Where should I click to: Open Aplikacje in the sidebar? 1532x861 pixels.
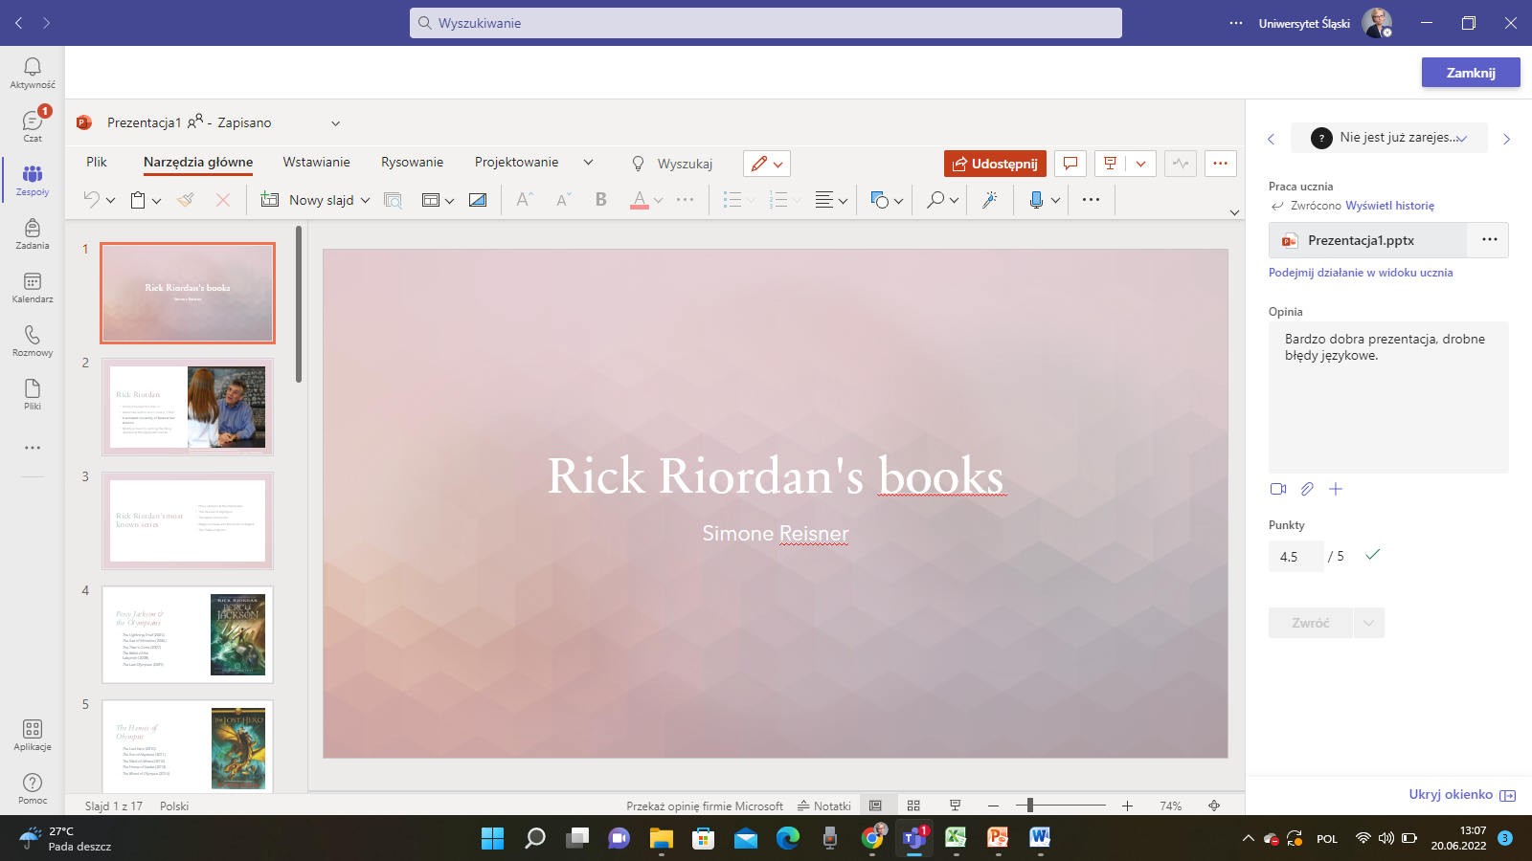point(33,735)
